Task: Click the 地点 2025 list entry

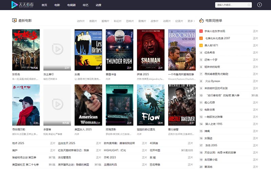Action: 18,143
